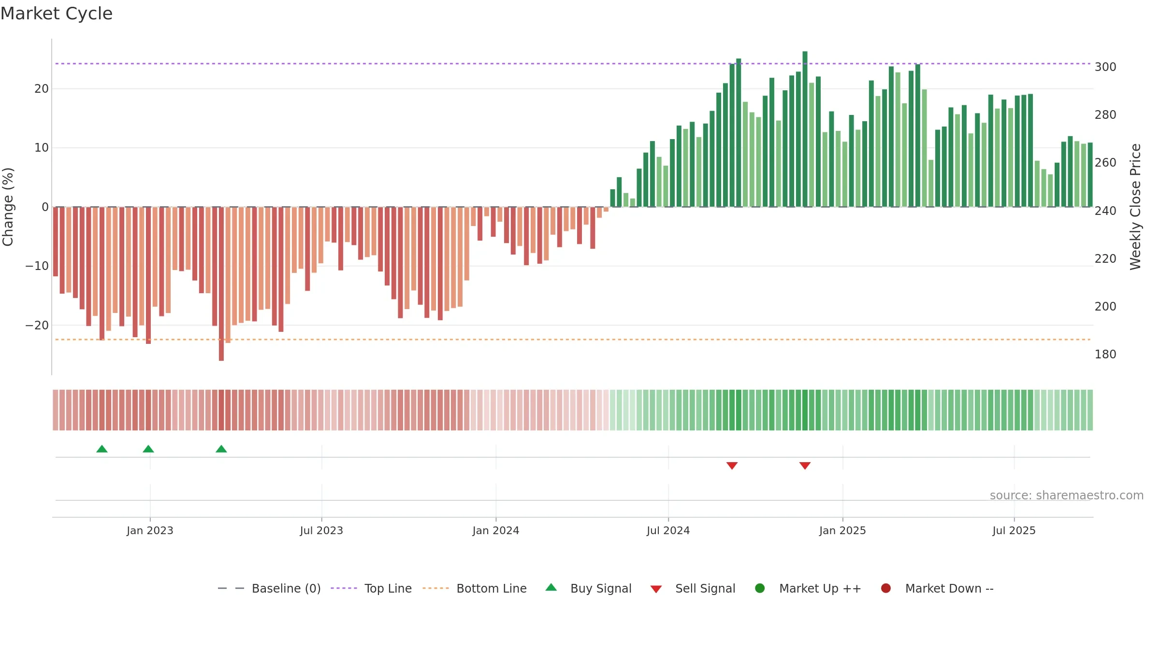Click the Change (%) axis title
The height and width of the screenshot is (652, 1160).
(8, 207)
